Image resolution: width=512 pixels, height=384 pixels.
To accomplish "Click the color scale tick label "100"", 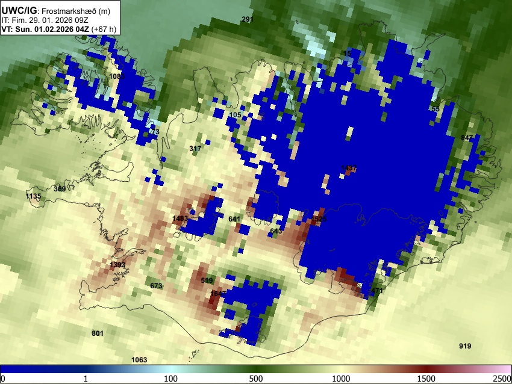I will tap(171, 379).
